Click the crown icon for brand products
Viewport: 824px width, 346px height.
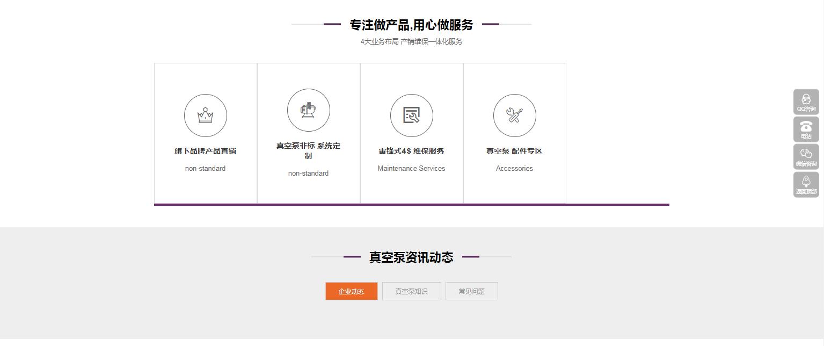[205, 116]
